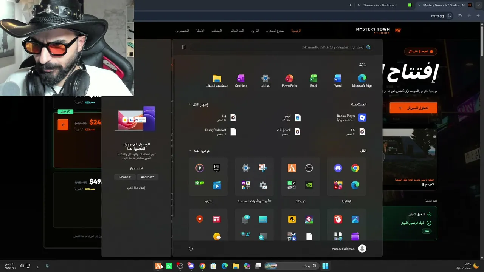The height and width of the screenshot is (272, 484).
Task: Open Microsoft Edge from pinned apps
Action: pos(362,80)
